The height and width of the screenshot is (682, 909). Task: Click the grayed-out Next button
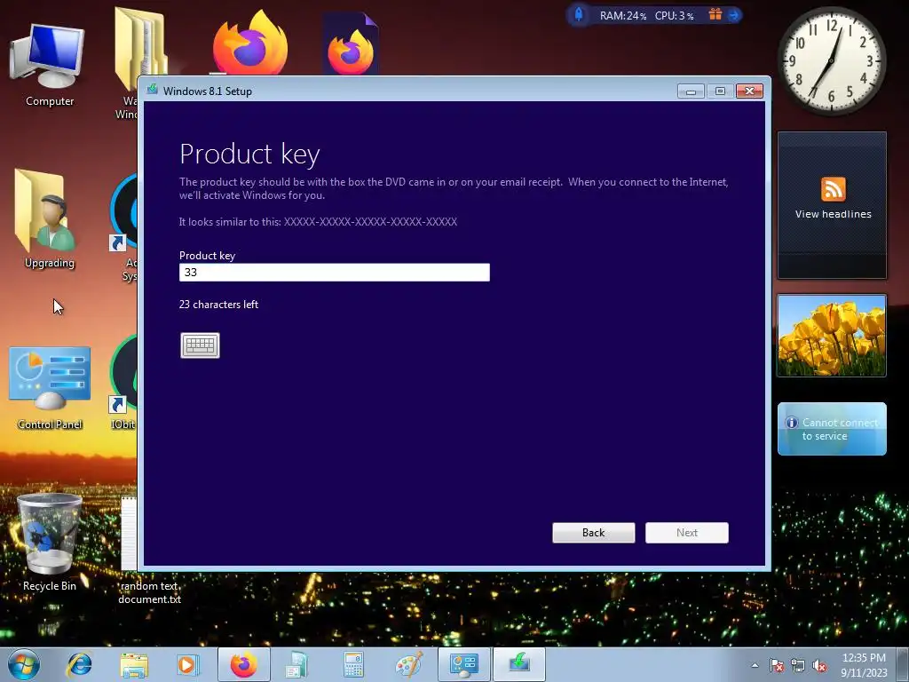coord(687,533)
